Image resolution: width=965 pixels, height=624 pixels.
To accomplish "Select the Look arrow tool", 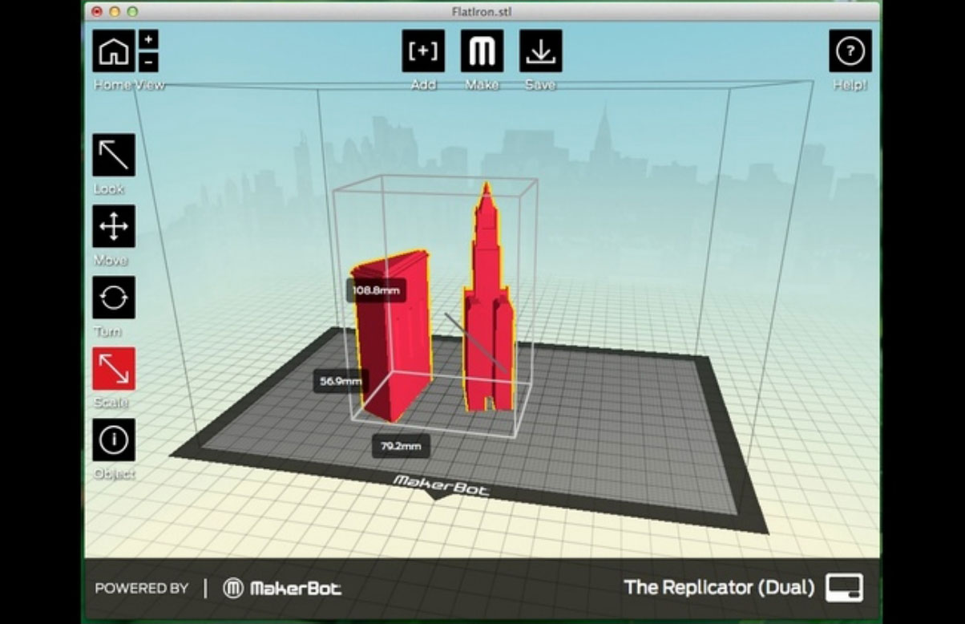I will [x=114, y=155].
